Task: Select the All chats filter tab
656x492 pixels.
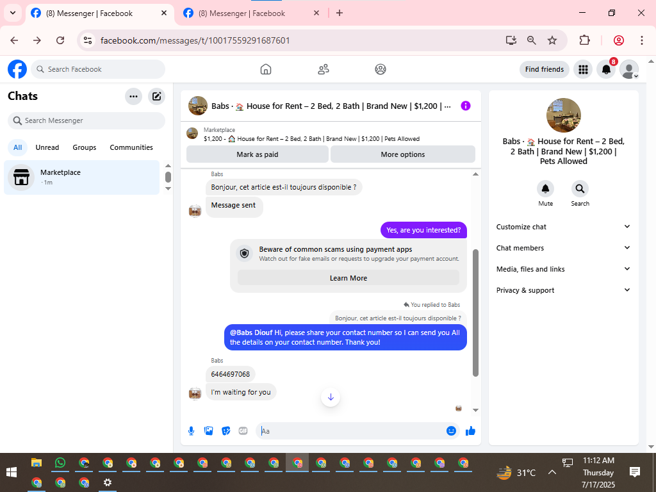Action: pyautogui.click(x=17, y=147)
